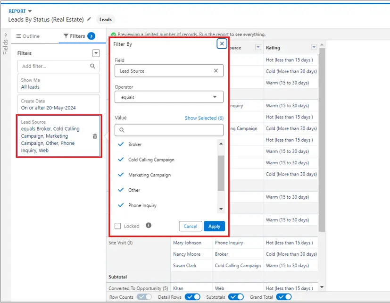This screenshot has height=303, width=390.
Task: Switch to the Outline tab
Action: (x=28, y=36)
